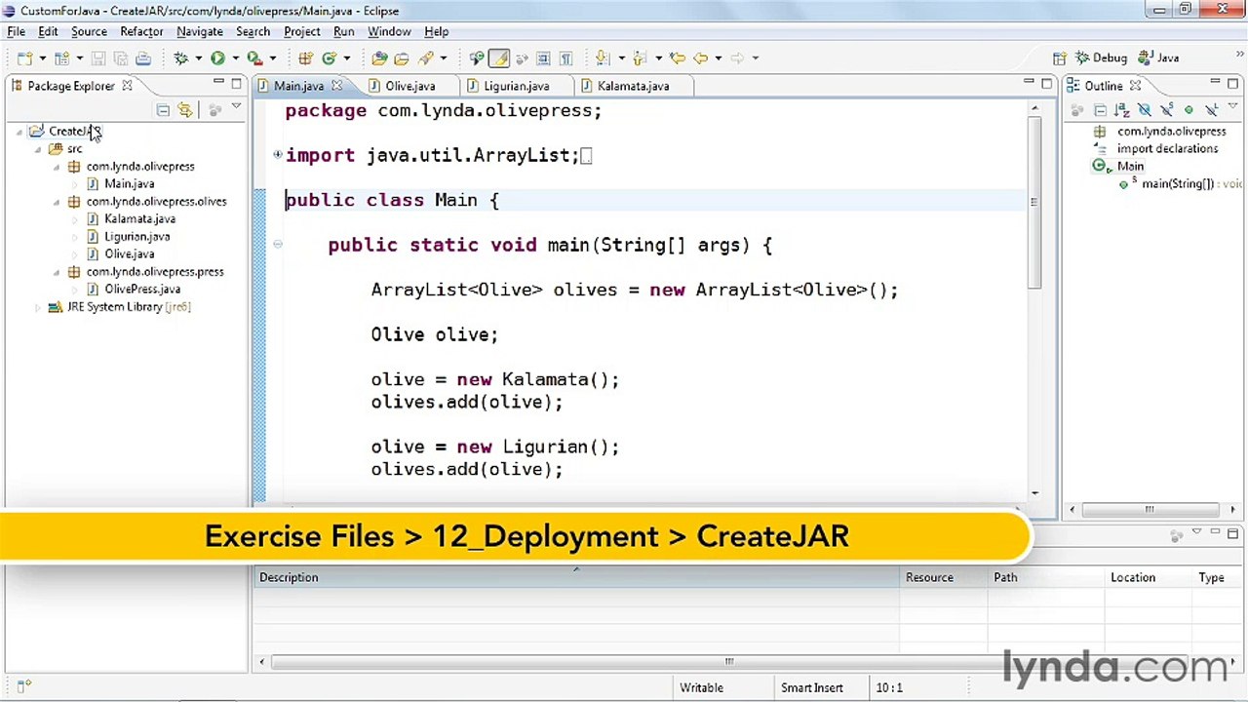Click the New Java Package icon
The image size is (1248, 702).
tap(306, 58)
